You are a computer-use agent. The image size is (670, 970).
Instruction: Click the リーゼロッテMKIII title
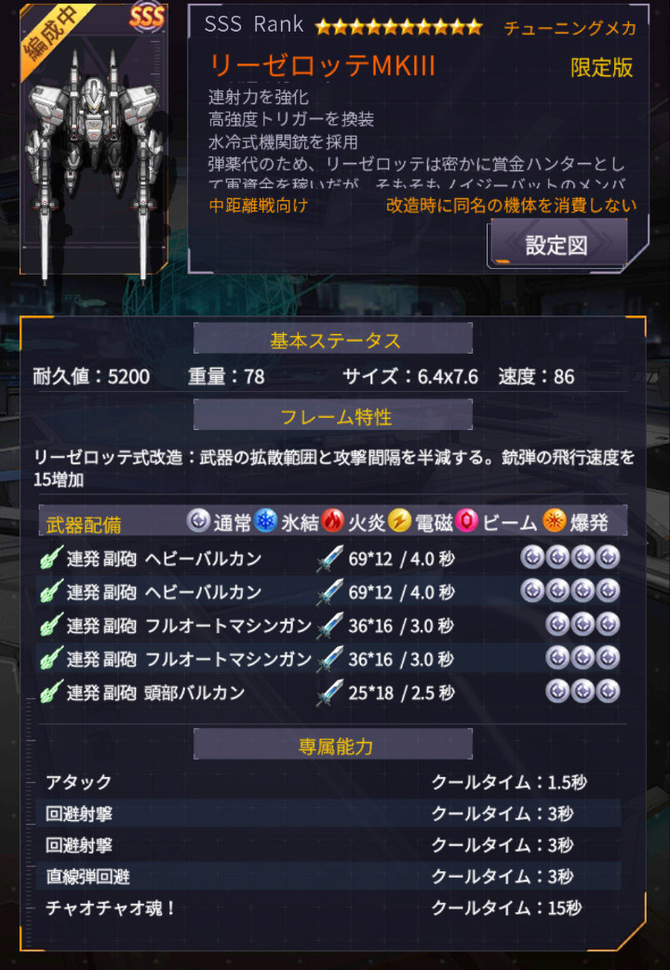pyautogui.click(x=322, y=65)
